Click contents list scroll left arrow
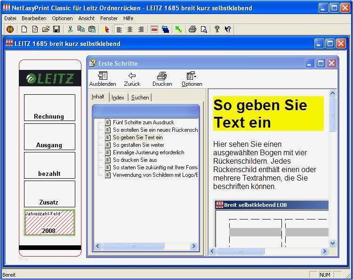This screenshot has height=280, width=353. coord(98,246)
